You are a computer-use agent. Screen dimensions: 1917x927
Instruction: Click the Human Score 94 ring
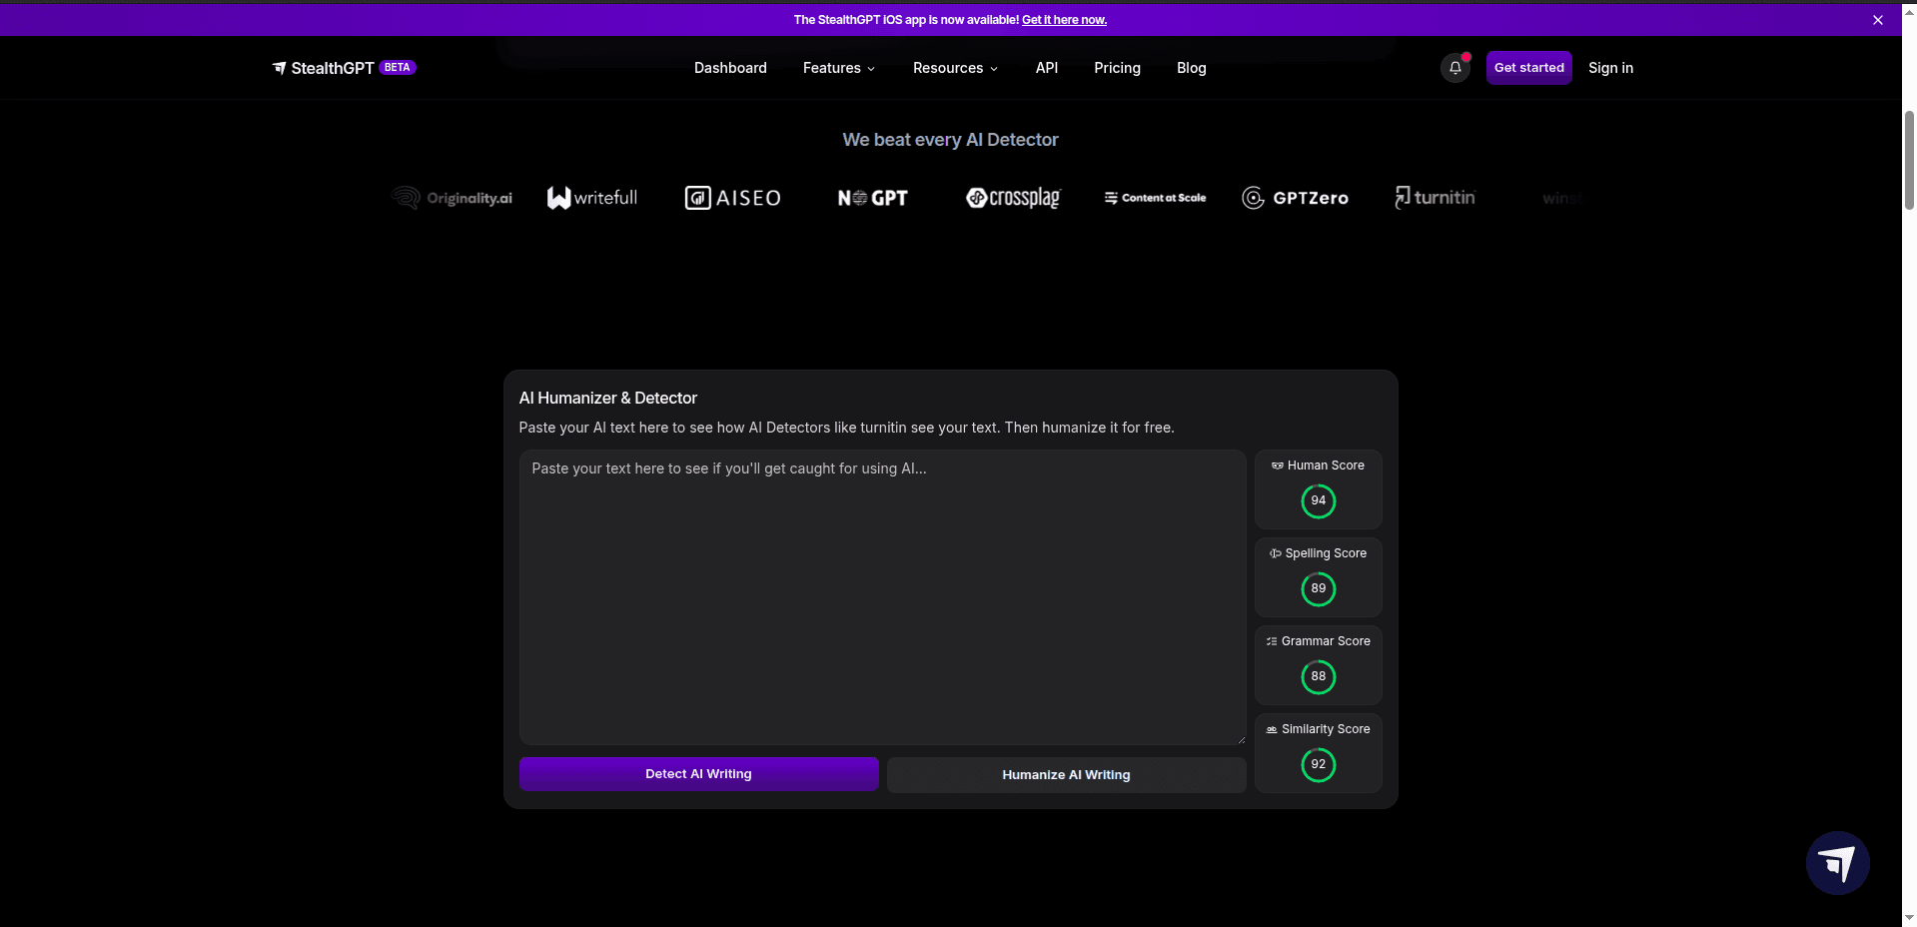click(1319, 501)
